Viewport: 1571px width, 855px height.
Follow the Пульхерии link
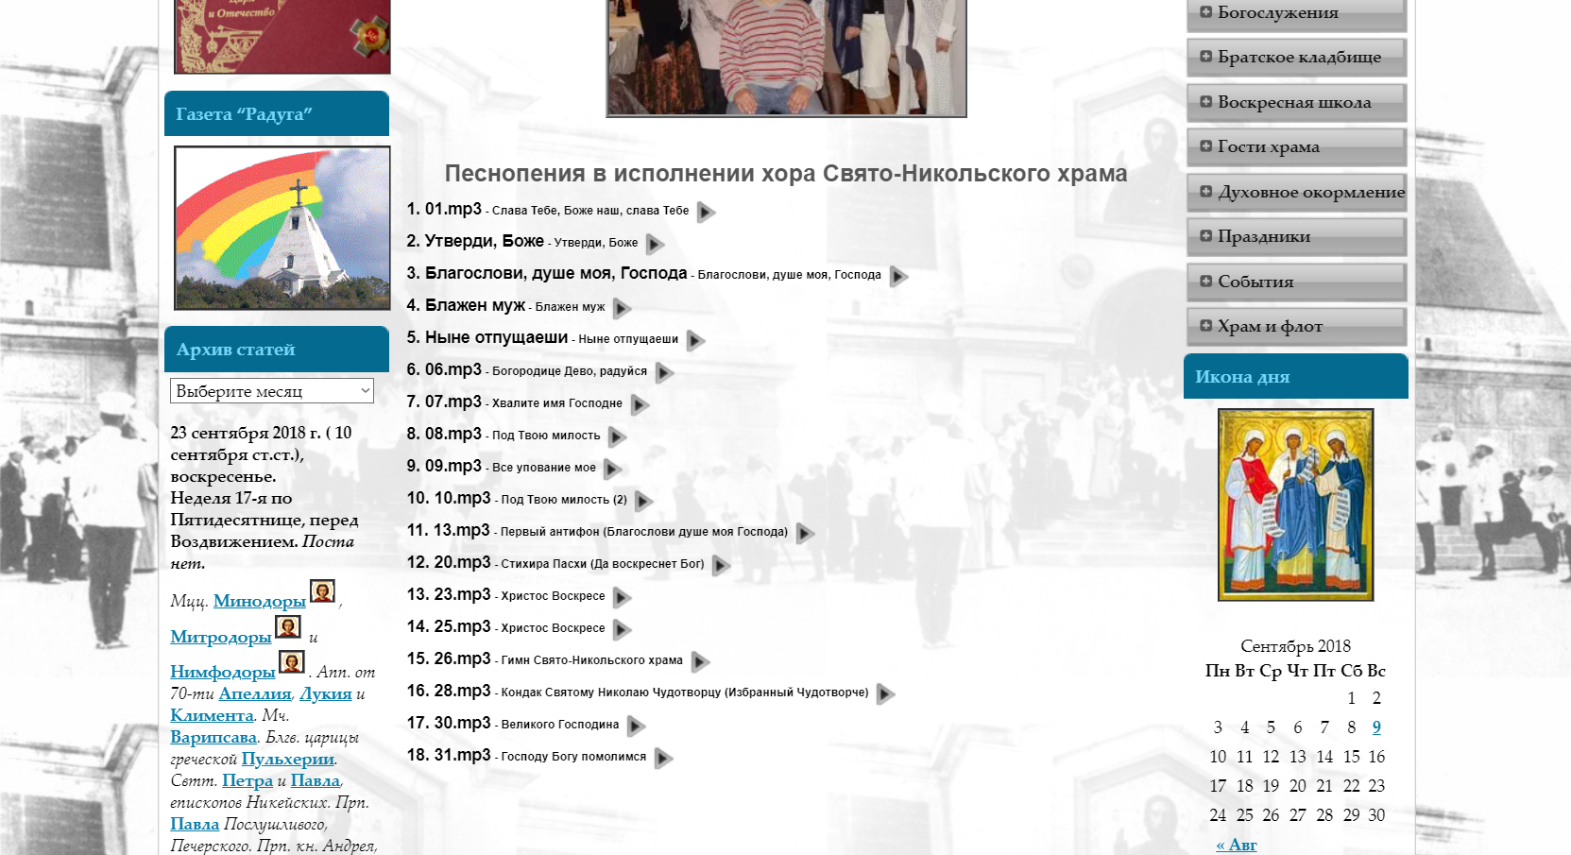[288, 759]
